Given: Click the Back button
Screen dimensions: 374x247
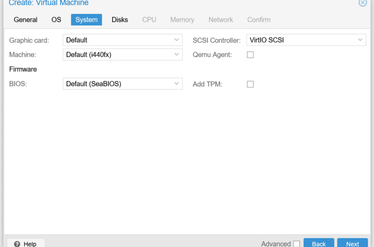Looking at the screenshot, I should click(x=319, y=243).
